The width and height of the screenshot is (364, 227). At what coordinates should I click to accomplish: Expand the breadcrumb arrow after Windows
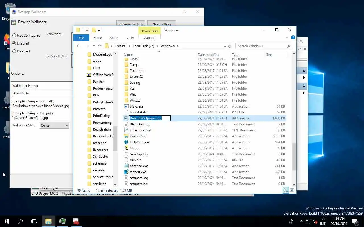pyautogui.click(x=178, y=46)
